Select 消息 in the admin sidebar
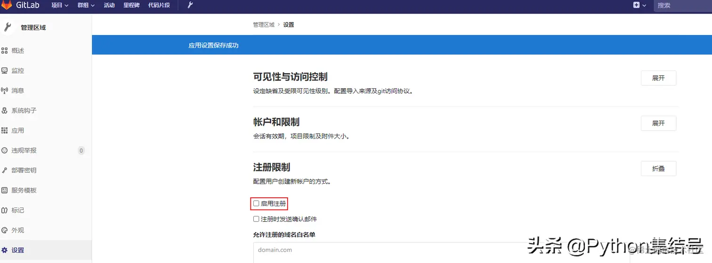Image resolution: width=712 pixels, height=263 pixels. point(18,91)
